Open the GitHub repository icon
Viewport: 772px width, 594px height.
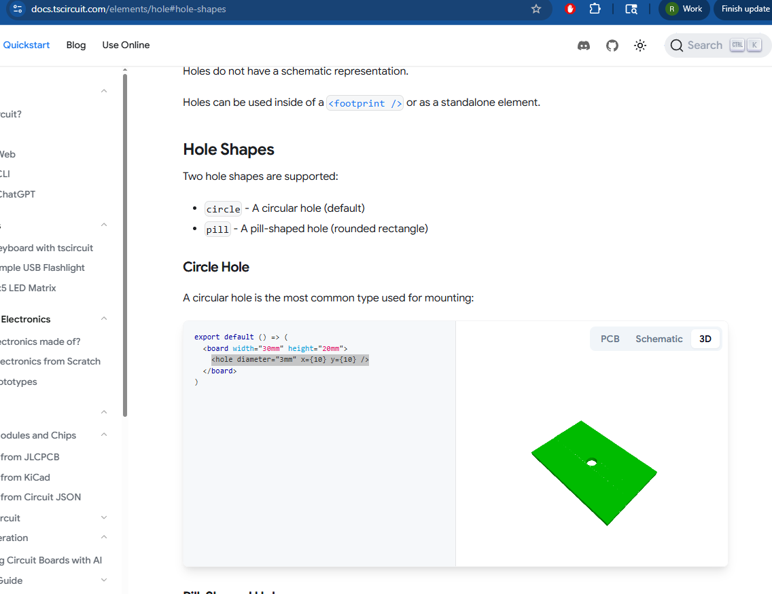pyautogui.click(x=612, y=45)
